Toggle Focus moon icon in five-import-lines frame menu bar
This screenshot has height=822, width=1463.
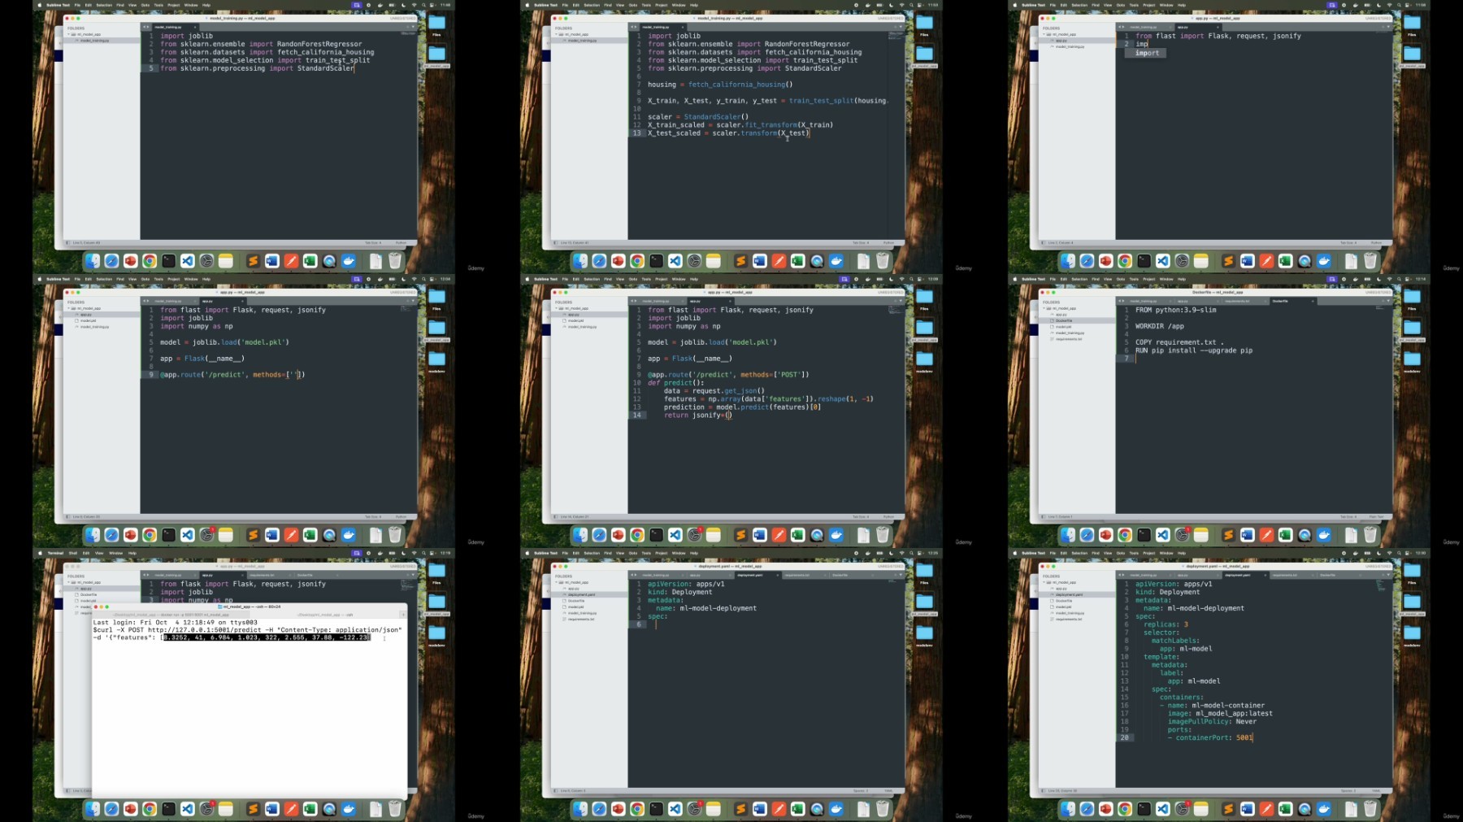(404, 5)
